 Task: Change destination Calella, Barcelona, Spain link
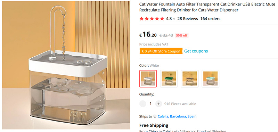177,116
